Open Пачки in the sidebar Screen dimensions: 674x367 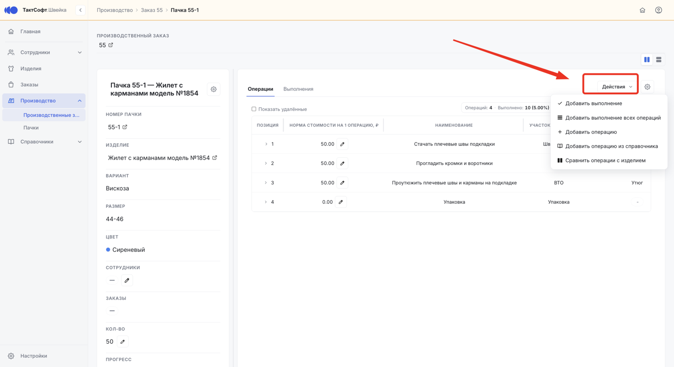click(31, 128)
